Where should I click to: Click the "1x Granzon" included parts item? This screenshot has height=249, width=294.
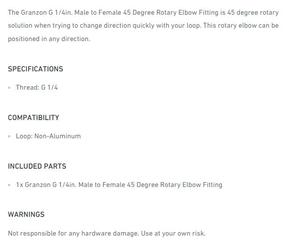tap(119, 185)
